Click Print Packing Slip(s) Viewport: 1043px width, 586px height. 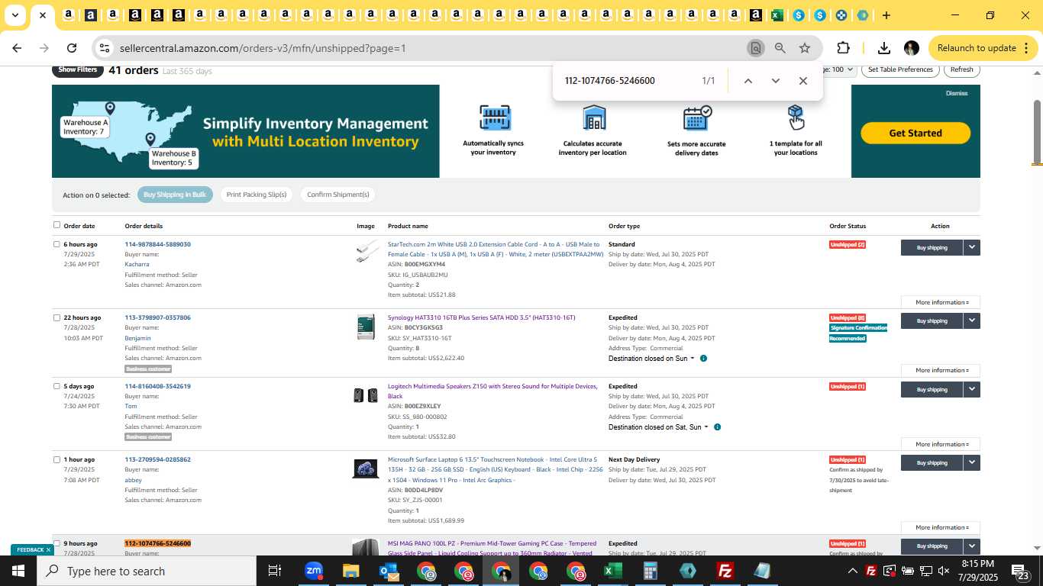[257, 195]
